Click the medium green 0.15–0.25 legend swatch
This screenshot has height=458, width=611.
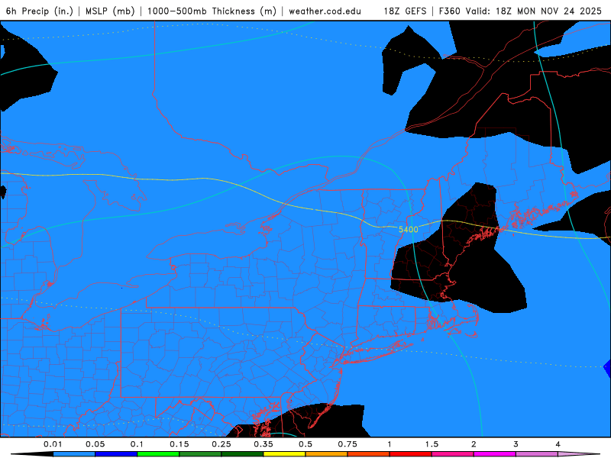pyautogui.click(x=200, y=454)
